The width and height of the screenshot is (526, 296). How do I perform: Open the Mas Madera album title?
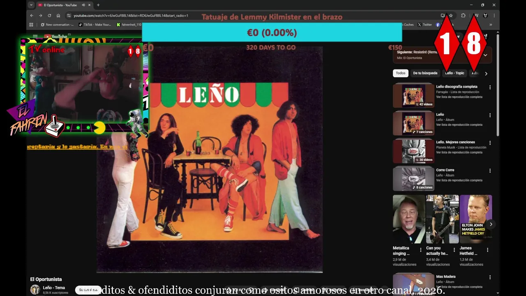click(445, 277)
